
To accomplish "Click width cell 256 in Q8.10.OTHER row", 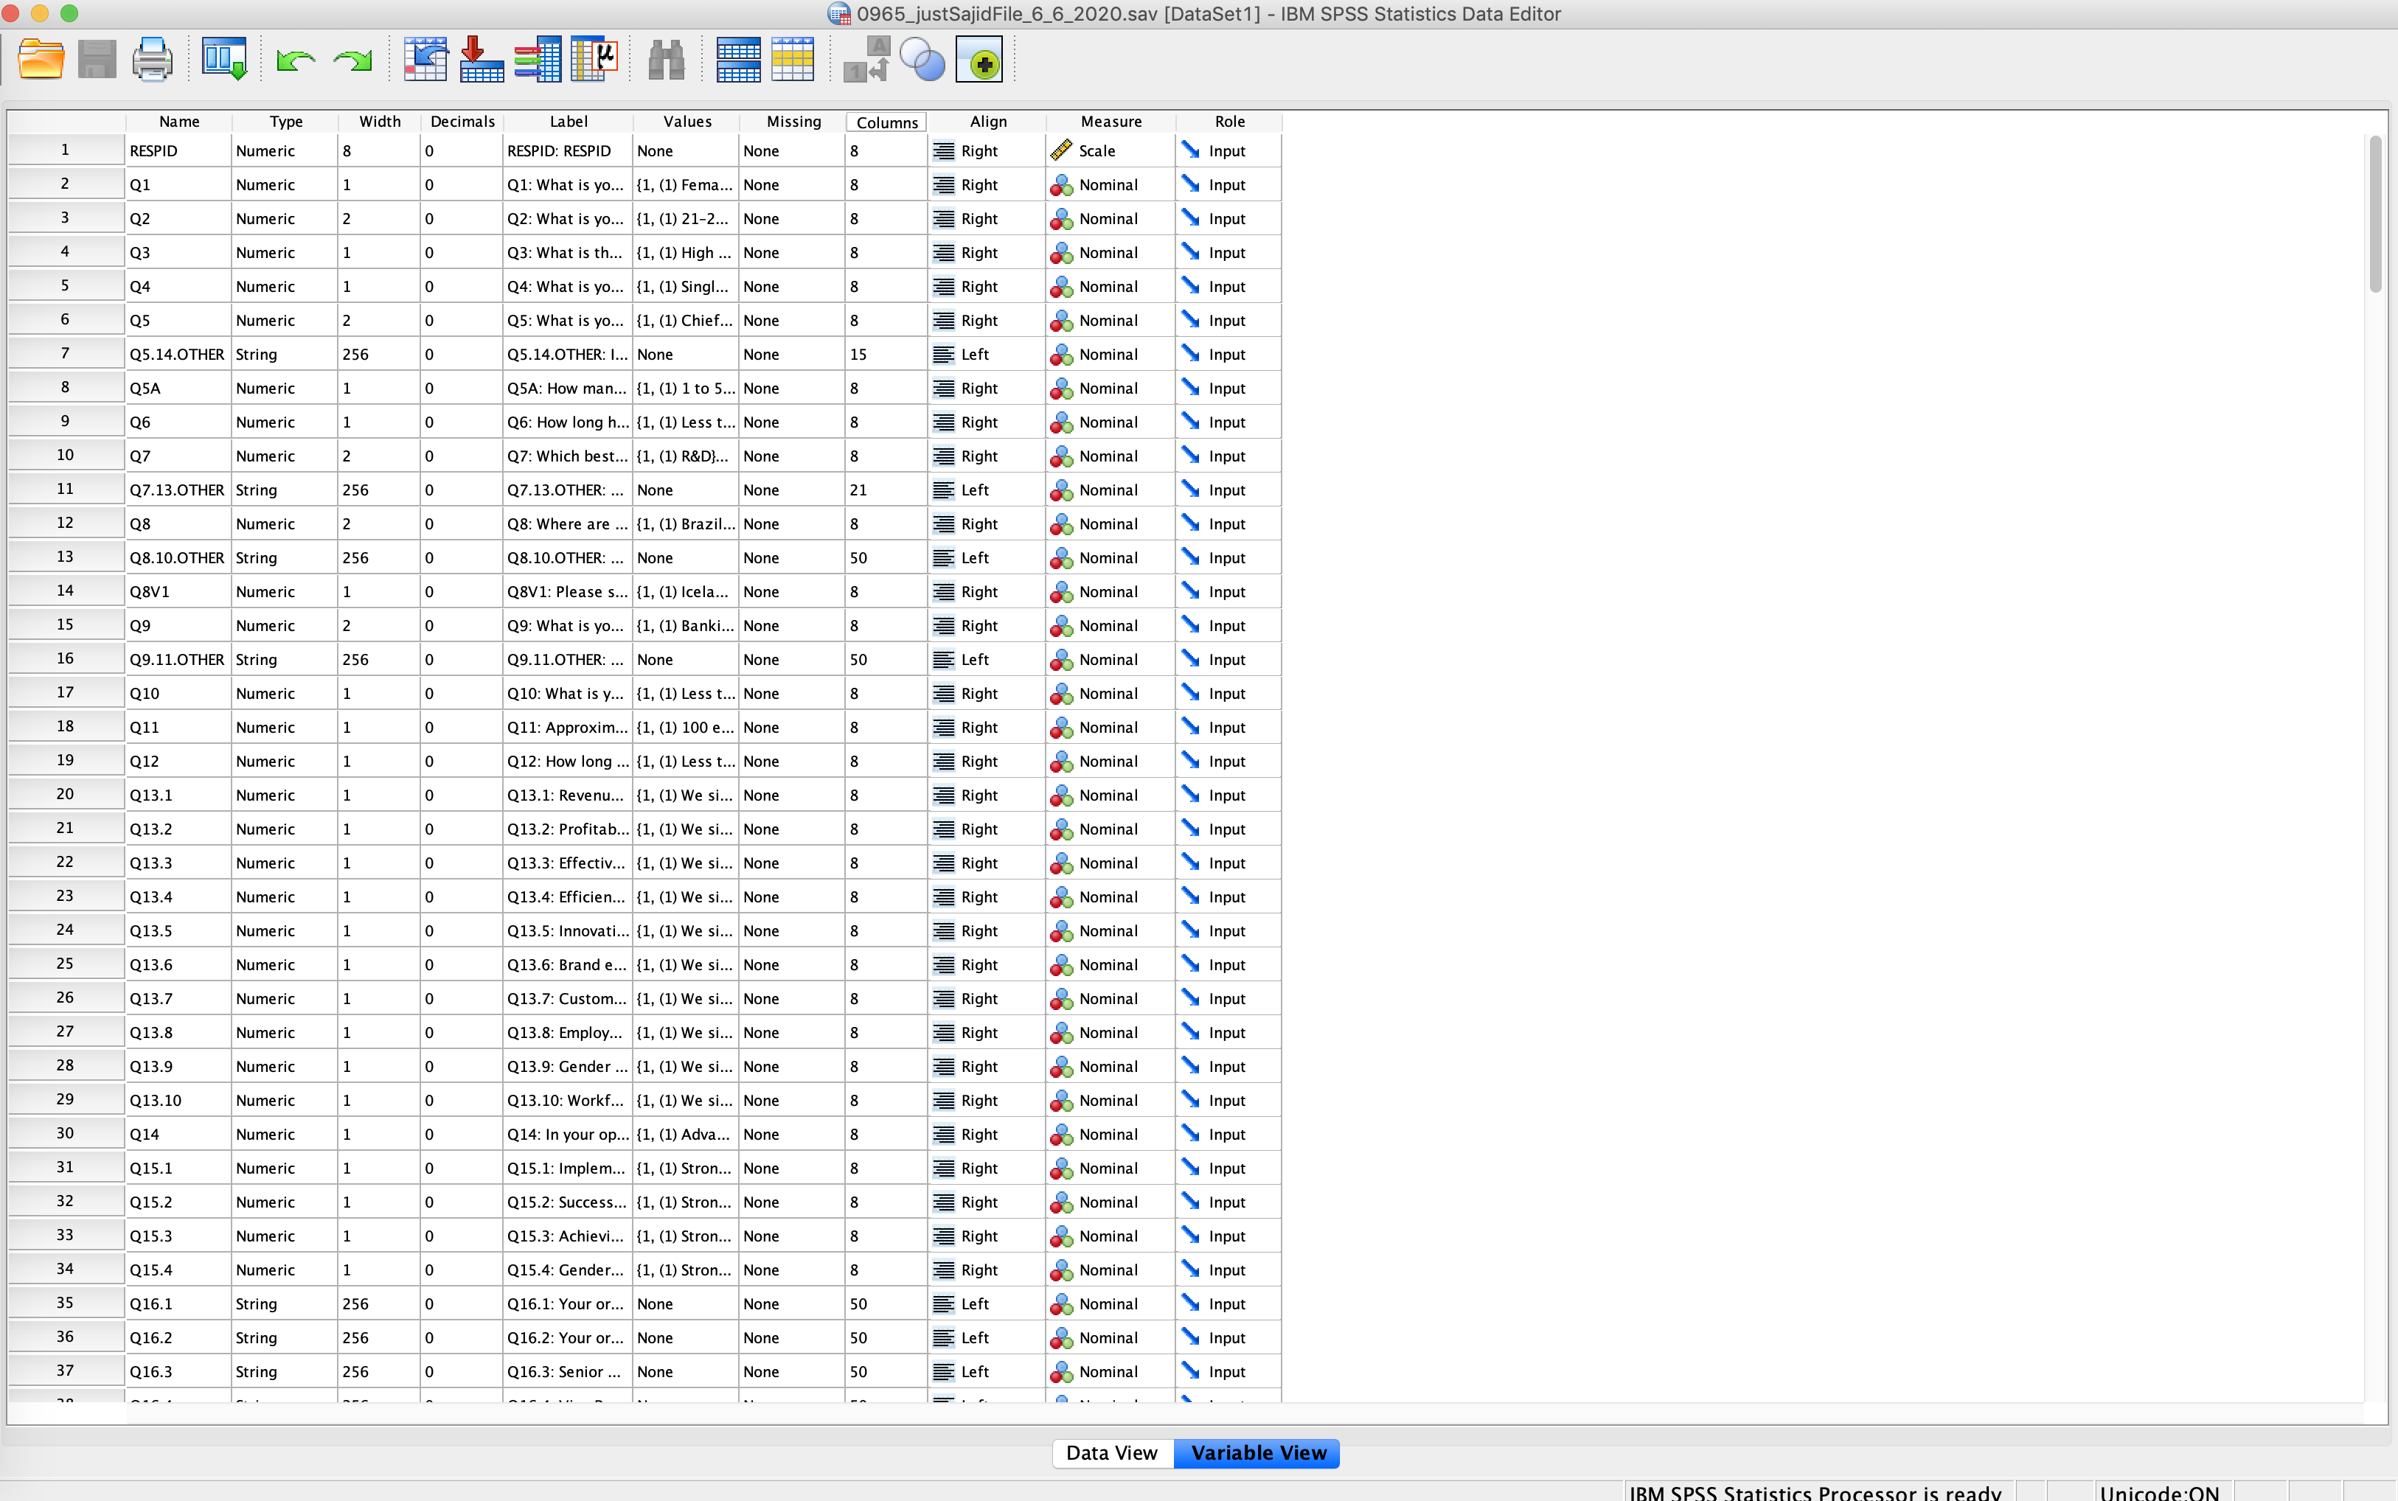I will click(378, 558).
